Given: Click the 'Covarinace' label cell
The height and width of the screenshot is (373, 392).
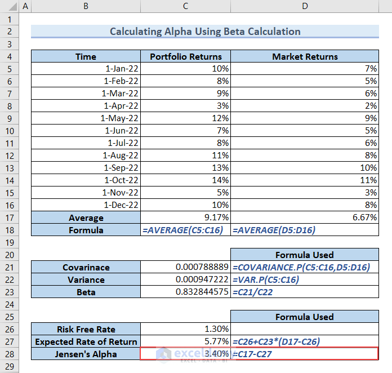Looking at the screenshot, I should click(86, 267).
